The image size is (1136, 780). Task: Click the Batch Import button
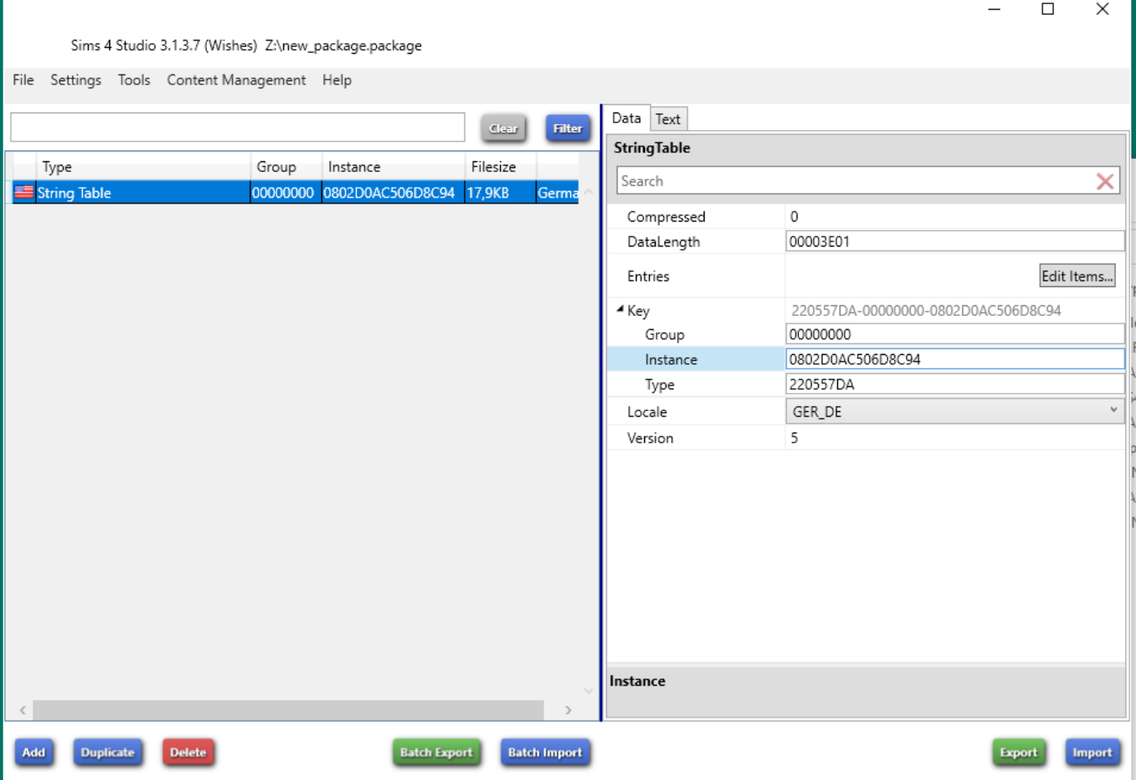(x=546, y=752)
